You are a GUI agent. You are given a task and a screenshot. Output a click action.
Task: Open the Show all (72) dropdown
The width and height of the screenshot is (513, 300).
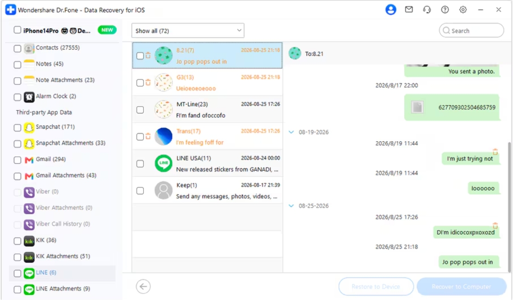[x=188, y=30]
